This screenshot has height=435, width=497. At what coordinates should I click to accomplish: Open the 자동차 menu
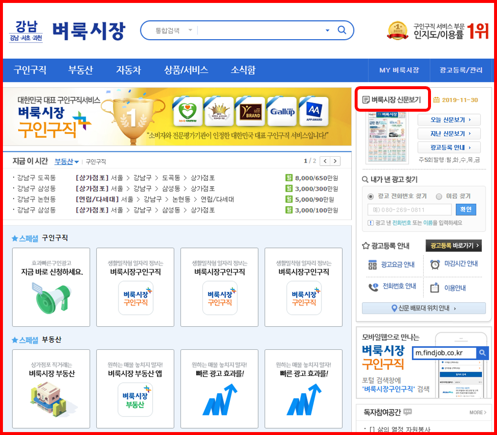pos(128,70)
